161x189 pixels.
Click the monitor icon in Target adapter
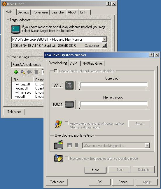[16, 30]
